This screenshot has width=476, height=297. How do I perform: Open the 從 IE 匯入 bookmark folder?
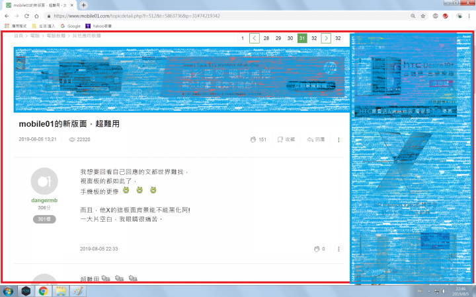(x=44, y=26)
